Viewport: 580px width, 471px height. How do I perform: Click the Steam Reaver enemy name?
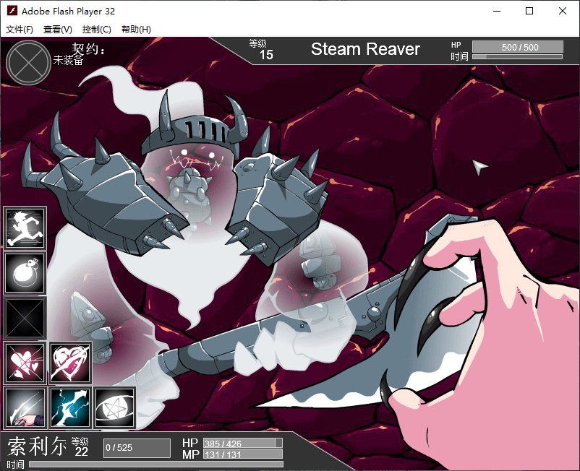point(365,49)
